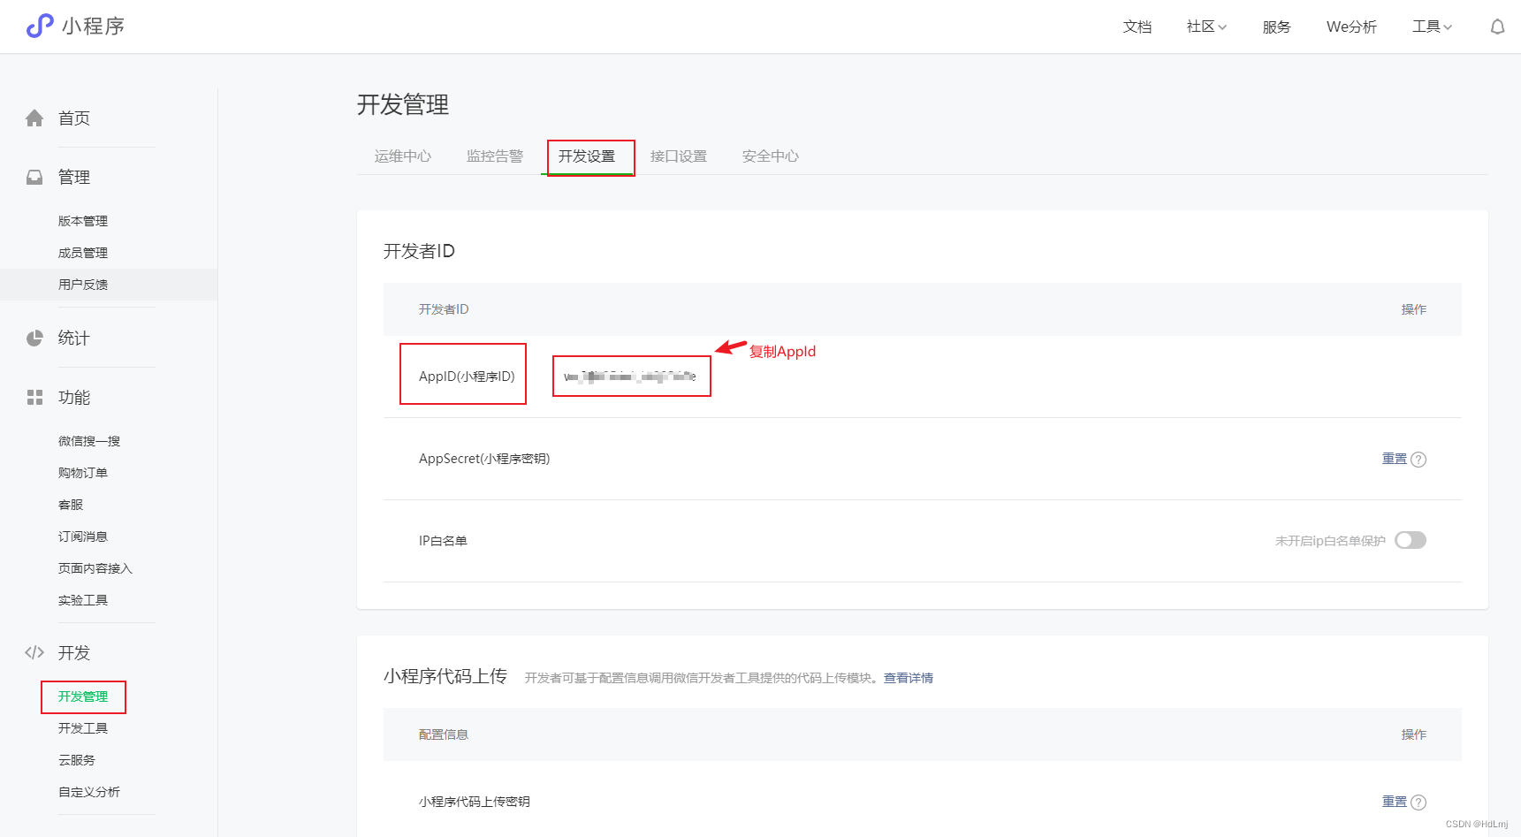Open 文档 in the top menu

pos(1137,27)
